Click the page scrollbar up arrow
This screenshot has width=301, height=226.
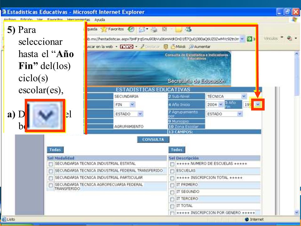click(296, 54)
